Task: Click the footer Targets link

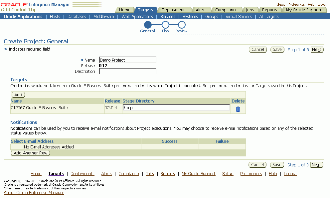Action: tap(56, 174)
